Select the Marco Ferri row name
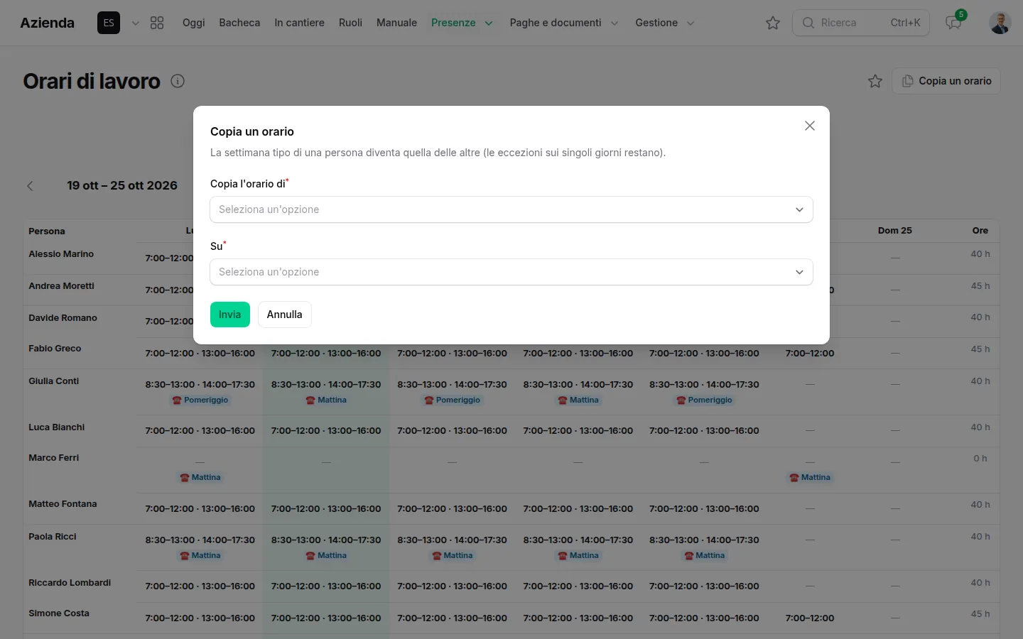 [54, 458]
